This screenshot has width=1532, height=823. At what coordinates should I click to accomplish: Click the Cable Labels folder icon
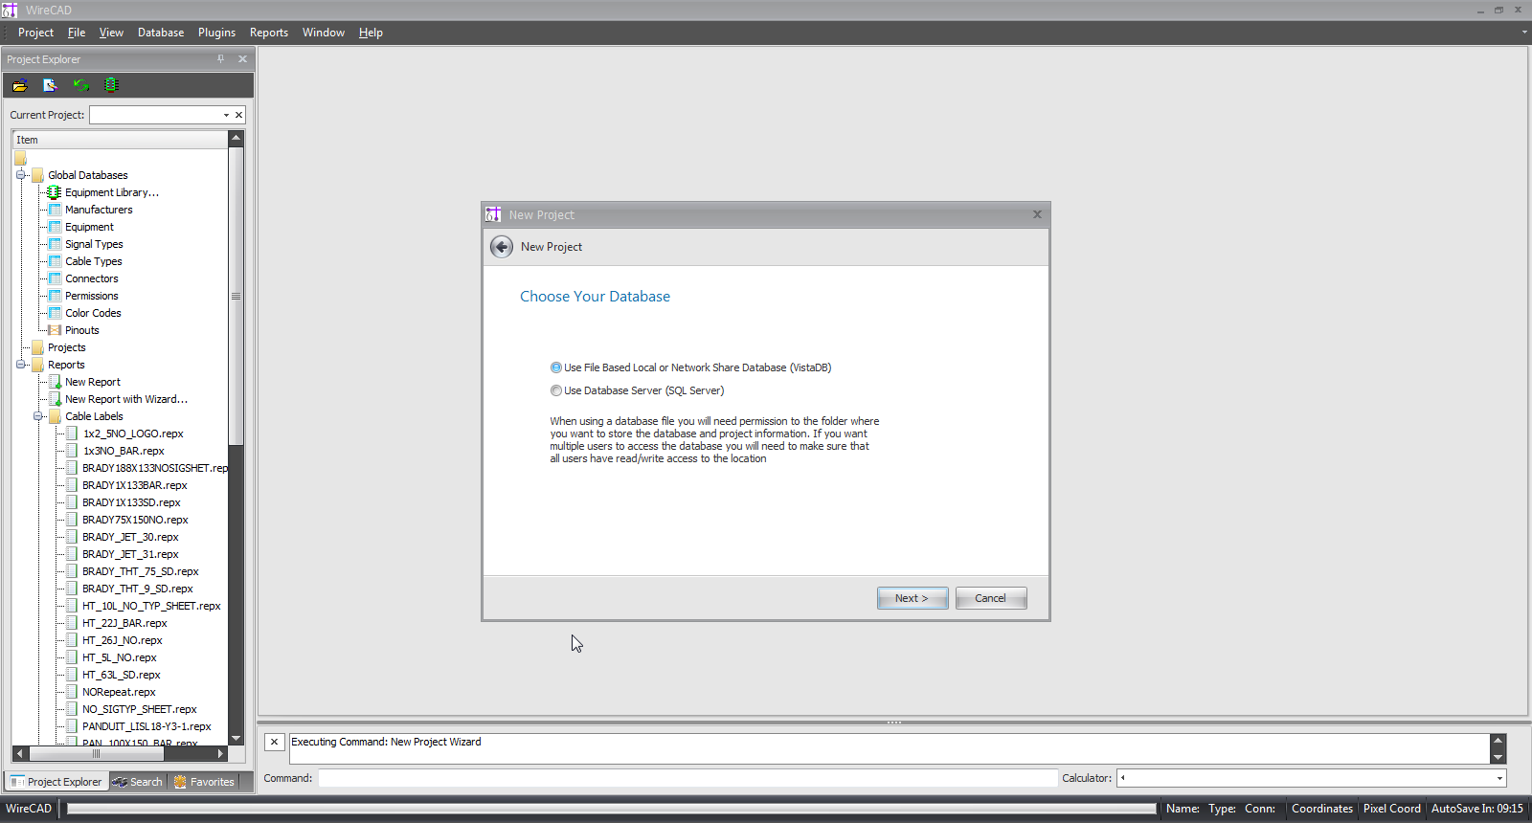point(55,416)
